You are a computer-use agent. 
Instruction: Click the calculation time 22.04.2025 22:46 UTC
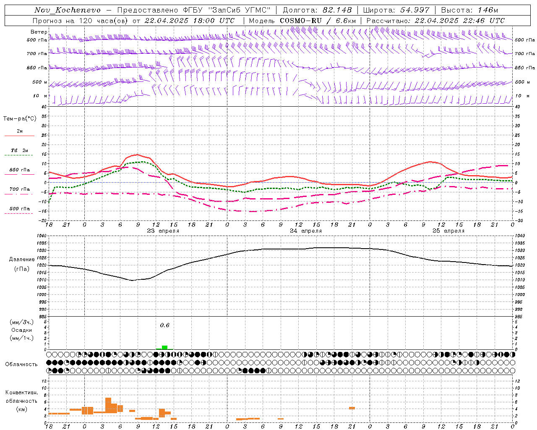460,21
